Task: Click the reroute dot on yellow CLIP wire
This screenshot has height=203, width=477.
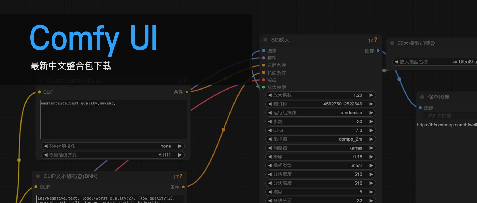Action: [x=19, y=160]
